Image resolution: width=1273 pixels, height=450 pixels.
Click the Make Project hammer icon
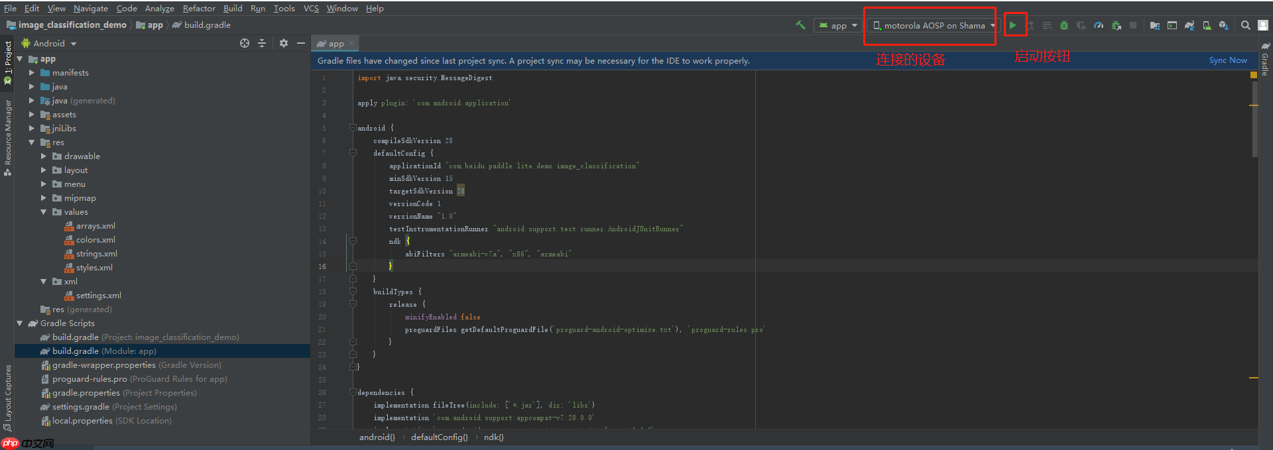tap(800, 25)
